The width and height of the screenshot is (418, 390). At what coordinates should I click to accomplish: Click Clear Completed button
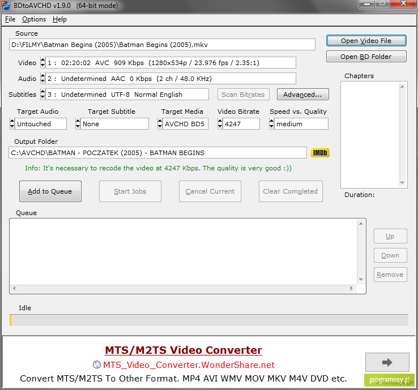[x=291, y=191]
